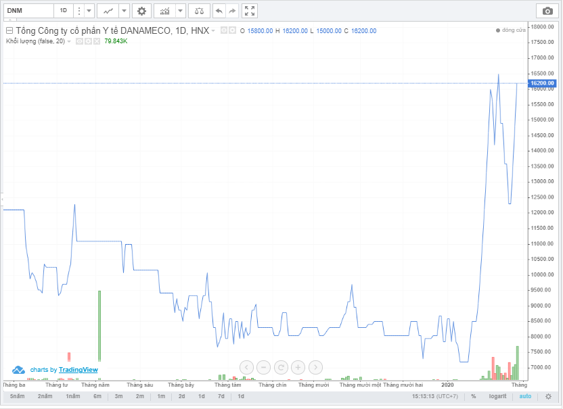Hide the Khối lượng volume indicator
The height and width of the screenshot is (409, 563).
(79, 41)
